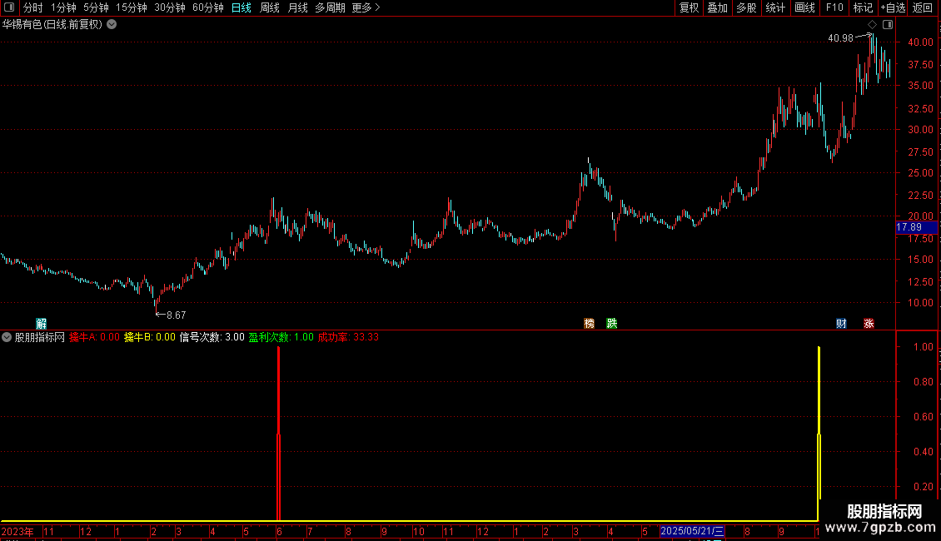This screenshot has width=941, height=541.
Task: Click the 盈利次数: 1.00 value
Action: point(281,337)
